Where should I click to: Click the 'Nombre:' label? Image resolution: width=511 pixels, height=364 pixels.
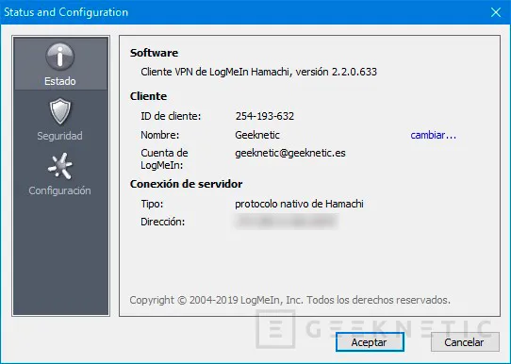(159, 135)
